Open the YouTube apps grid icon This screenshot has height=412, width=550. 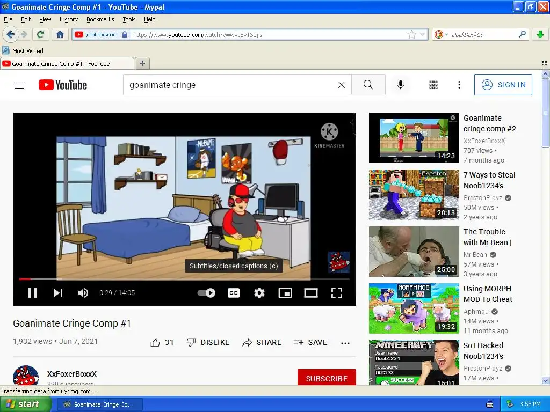click(x=433, y=85)
